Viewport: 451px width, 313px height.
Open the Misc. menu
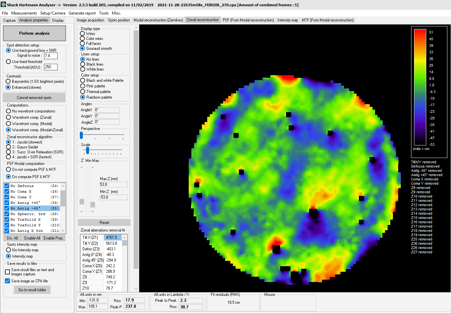coord(116,13)
